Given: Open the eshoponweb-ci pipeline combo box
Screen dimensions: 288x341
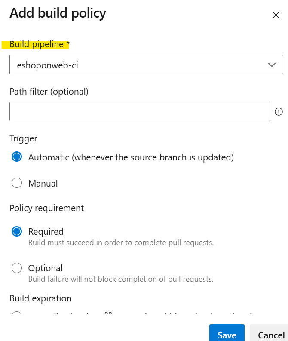Looking at the screenshot, I should coord(146,65).
